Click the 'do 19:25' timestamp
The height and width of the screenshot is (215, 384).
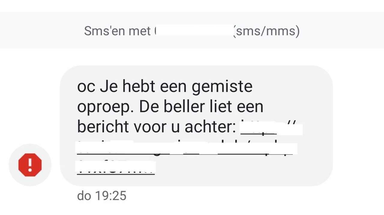point(101,196)
